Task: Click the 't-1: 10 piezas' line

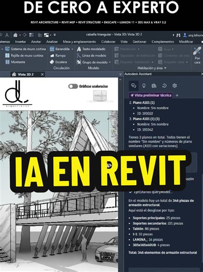Action: click(142, 234)
